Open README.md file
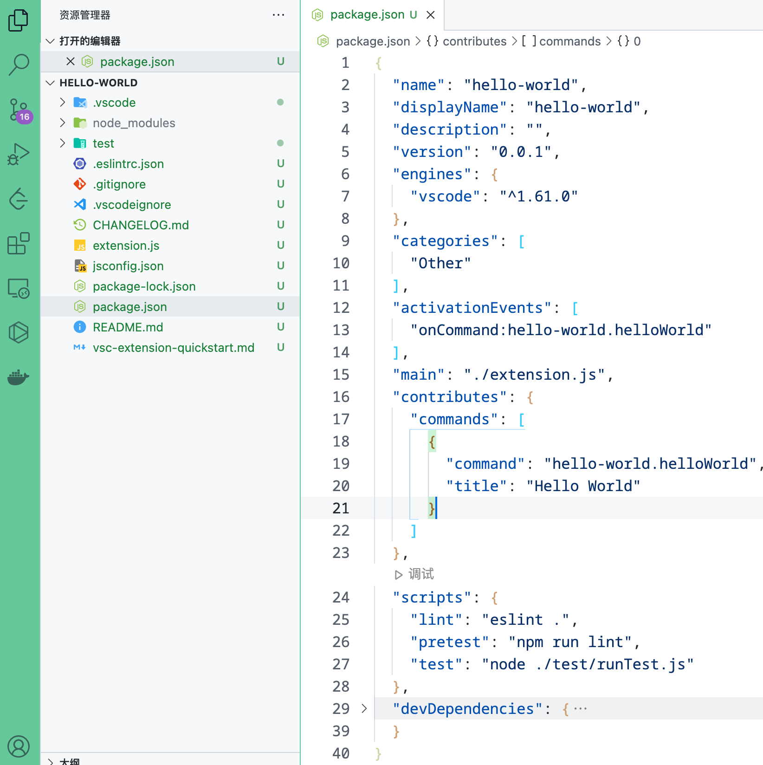The image size is (763, 765). pos(170,327)
